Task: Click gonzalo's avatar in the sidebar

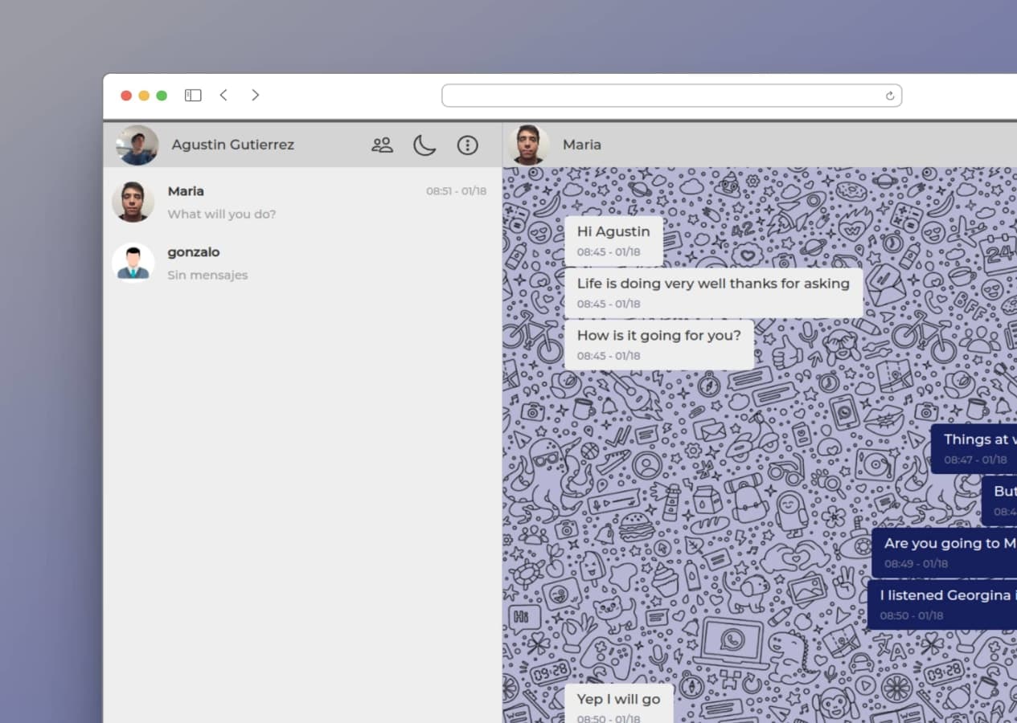Action: [x=133, y=262]
